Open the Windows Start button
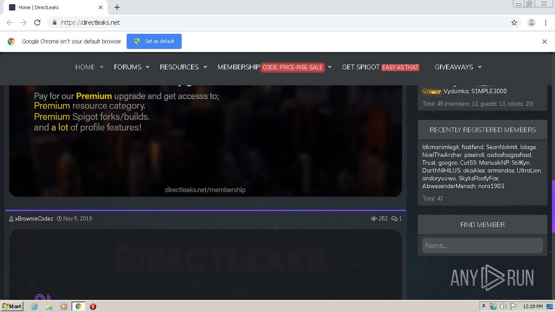 click(x=12, y=306)
